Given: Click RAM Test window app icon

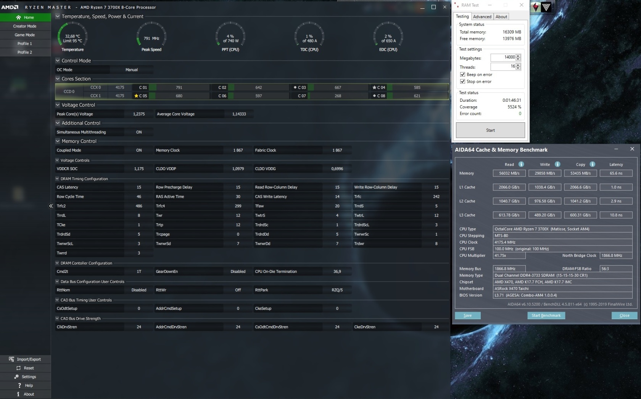Looking at the screenshot, I should (x=457, y=5).
